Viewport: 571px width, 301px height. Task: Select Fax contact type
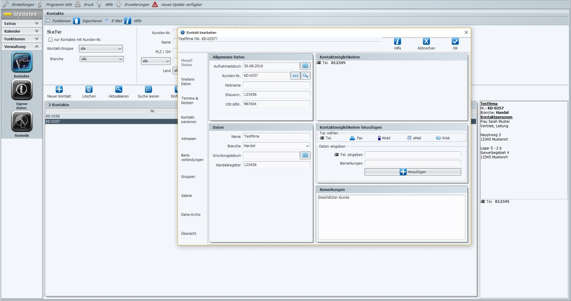point(356,138)
